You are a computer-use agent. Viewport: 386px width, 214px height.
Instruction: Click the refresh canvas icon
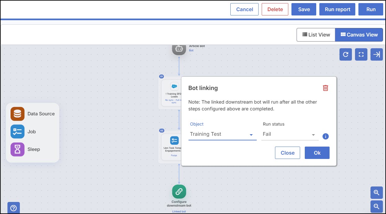pyautogui.click(x=346, y=54)
